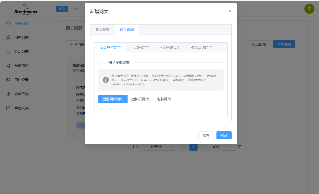Open the user avatar T menu
The height and width of the screenshot is (194, 319).
[x=309, y=9]
